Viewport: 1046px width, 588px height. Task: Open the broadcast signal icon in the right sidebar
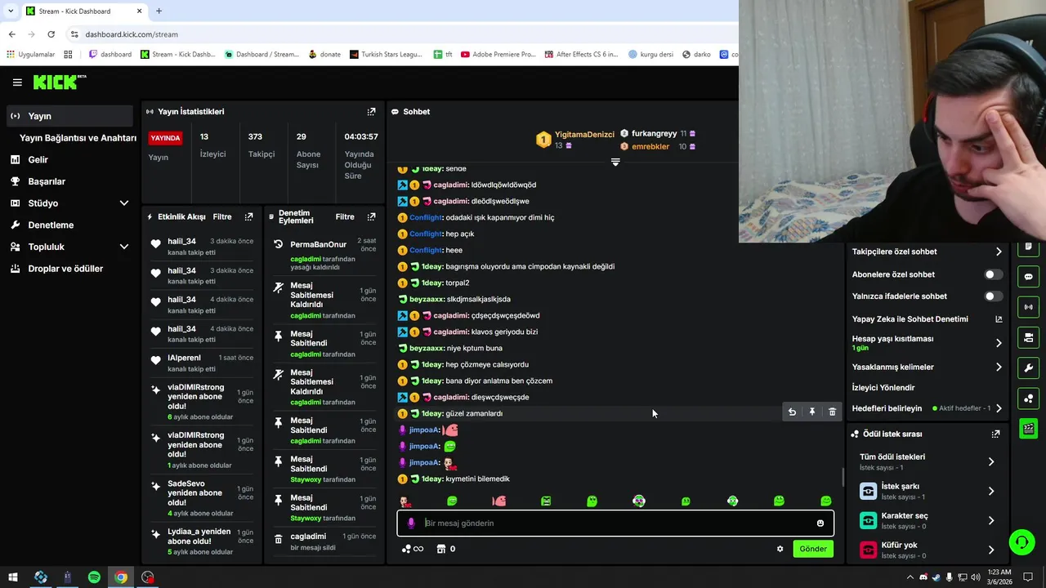pos(1028,307)
